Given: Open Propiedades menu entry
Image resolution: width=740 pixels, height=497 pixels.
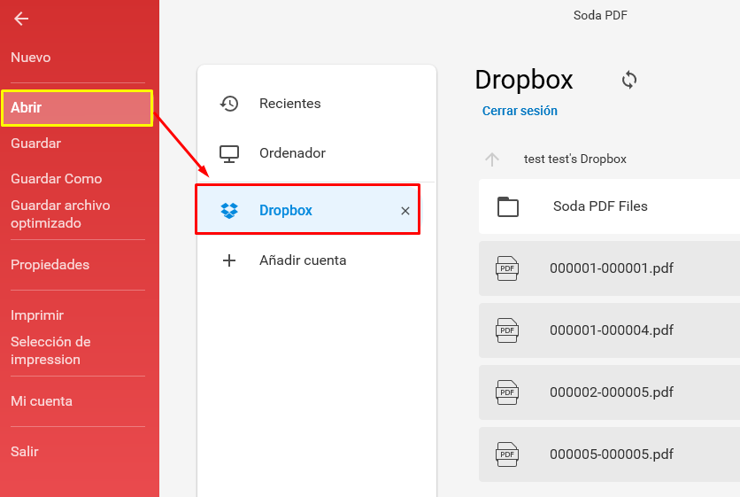Looking at the screenshot, I should point(50,265).
